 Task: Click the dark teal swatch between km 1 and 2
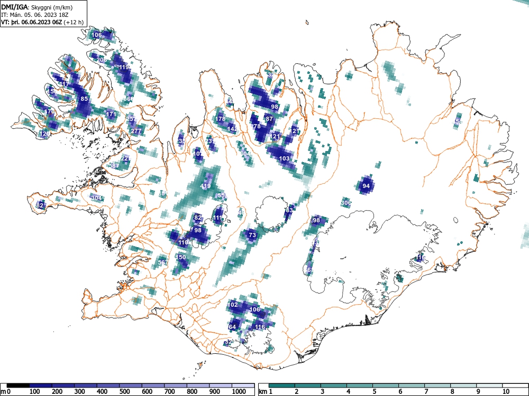pyautogui.click(x=282, y=385)
